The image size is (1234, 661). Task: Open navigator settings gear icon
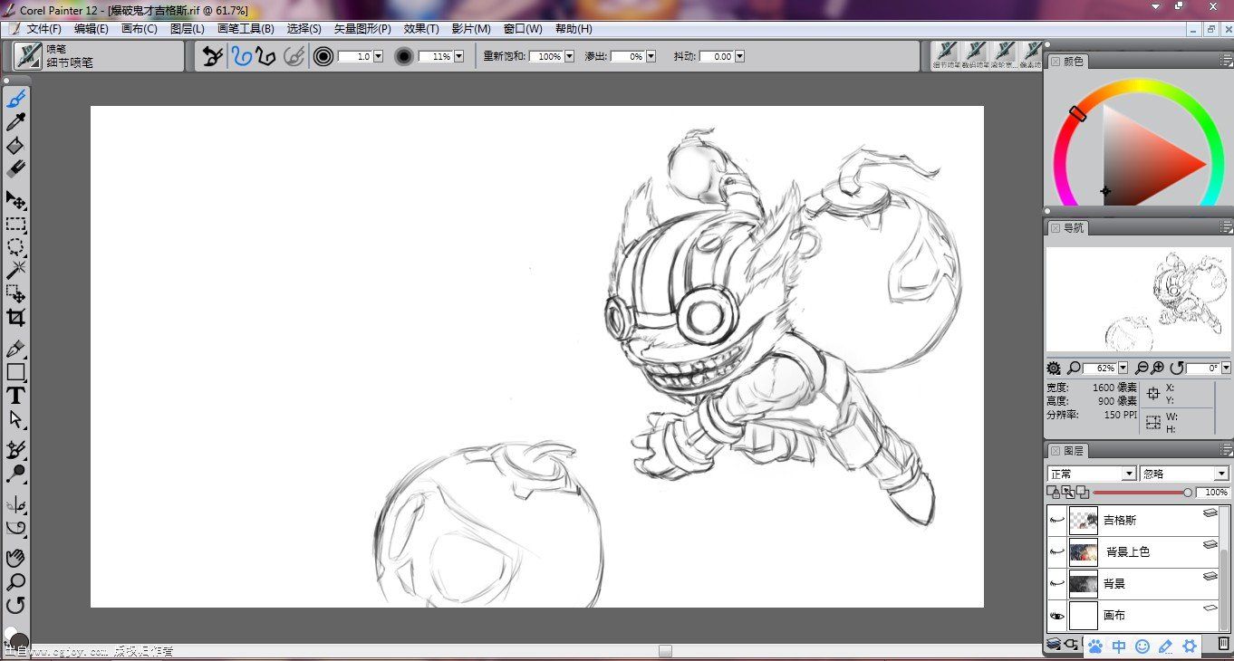1054,369
